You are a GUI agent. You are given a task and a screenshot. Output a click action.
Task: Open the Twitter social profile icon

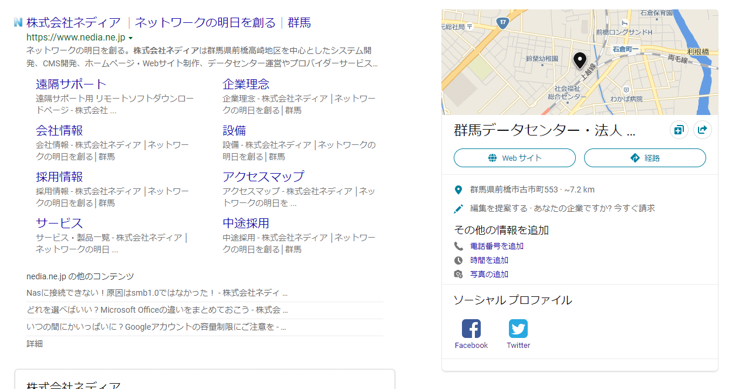[x=518, y=329]
